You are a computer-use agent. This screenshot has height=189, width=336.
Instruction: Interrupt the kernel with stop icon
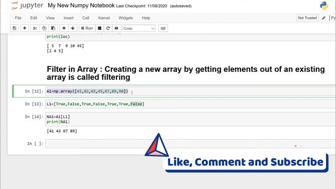click(100, 28)
